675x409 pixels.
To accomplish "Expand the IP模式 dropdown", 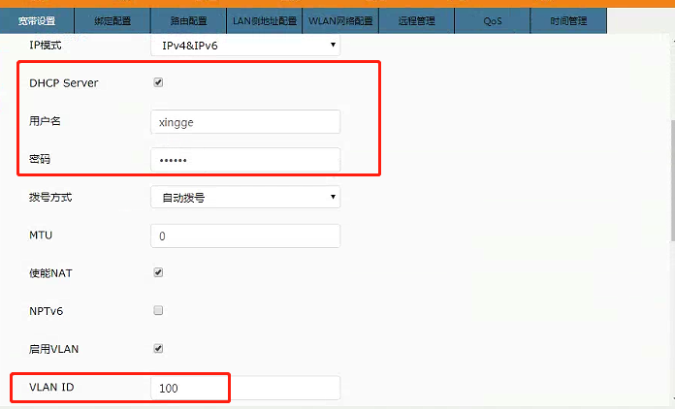I will click(x=245, y=45).
